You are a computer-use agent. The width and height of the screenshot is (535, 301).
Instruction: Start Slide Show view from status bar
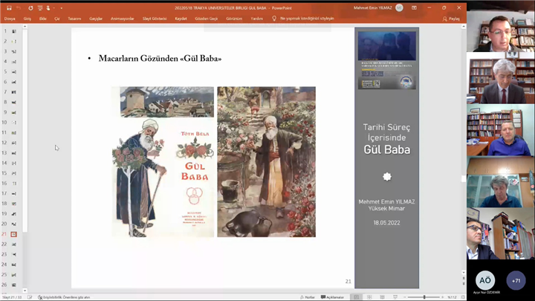(x=395, y=297)
